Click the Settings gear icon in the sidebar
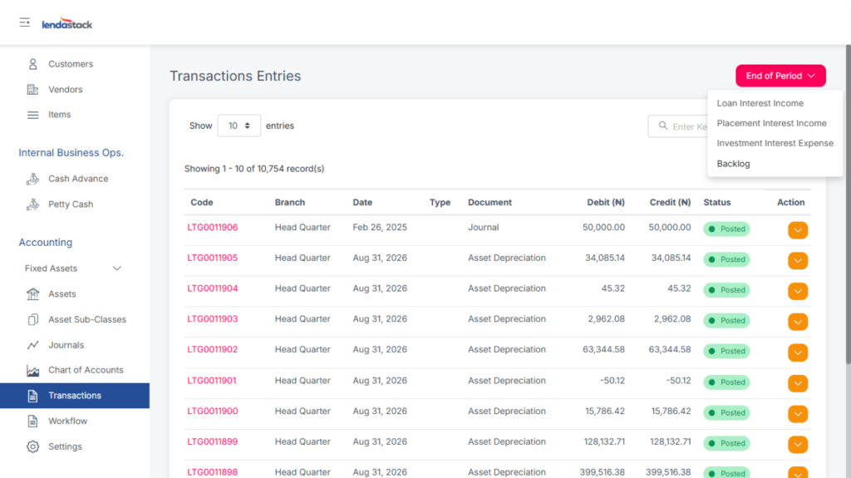 coord(33,446)
